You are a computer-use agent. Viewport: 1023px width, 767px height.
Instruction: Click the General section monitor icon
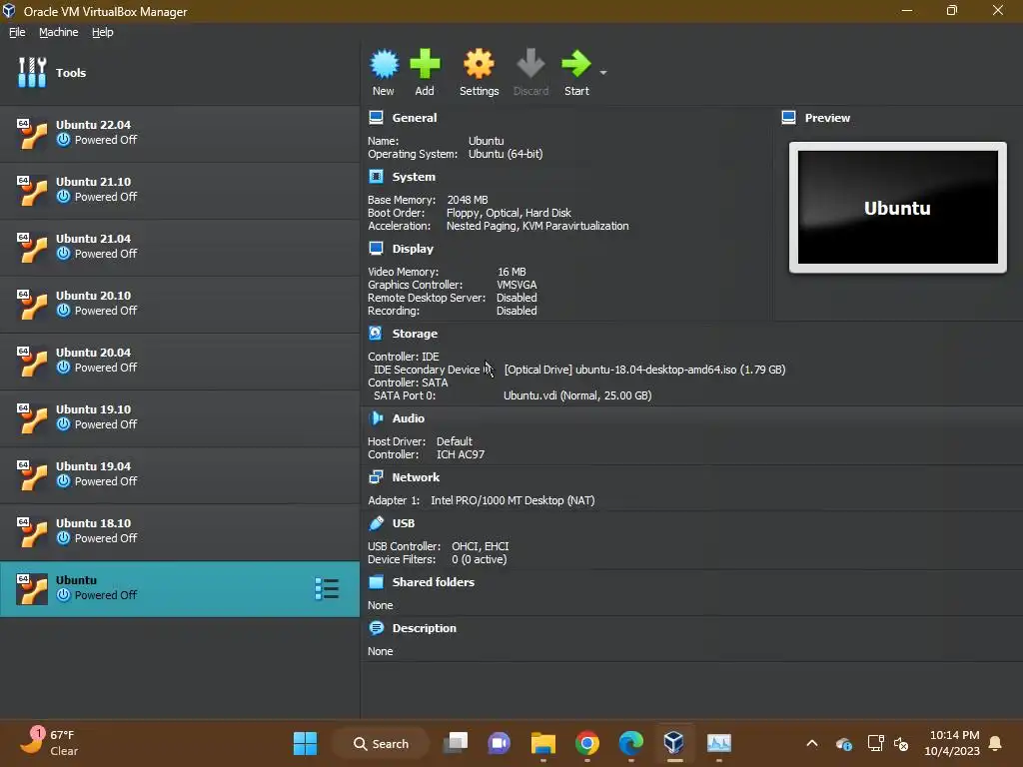[x=376, y=118]
